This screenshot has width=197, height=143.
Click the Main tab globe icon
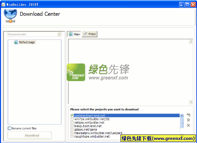point(71,34)
